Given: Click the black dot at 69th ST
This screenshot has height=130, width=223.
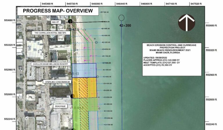Looking at the screenshot, I should pos(70,21).
